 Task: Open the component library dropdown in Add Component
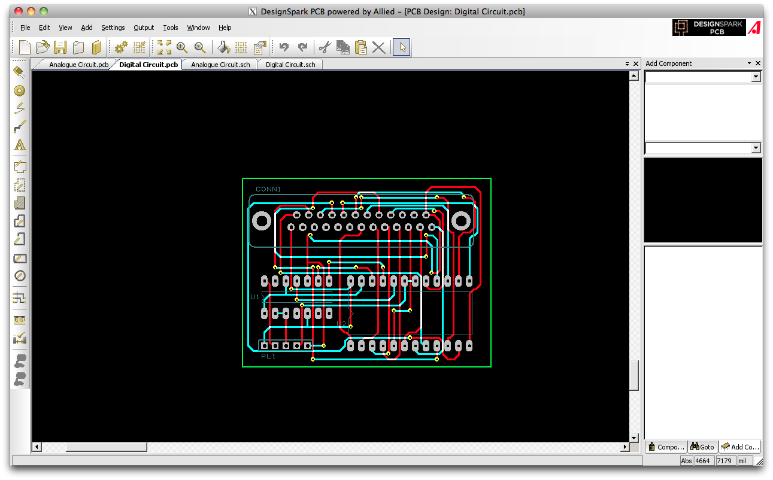point(756,76)
